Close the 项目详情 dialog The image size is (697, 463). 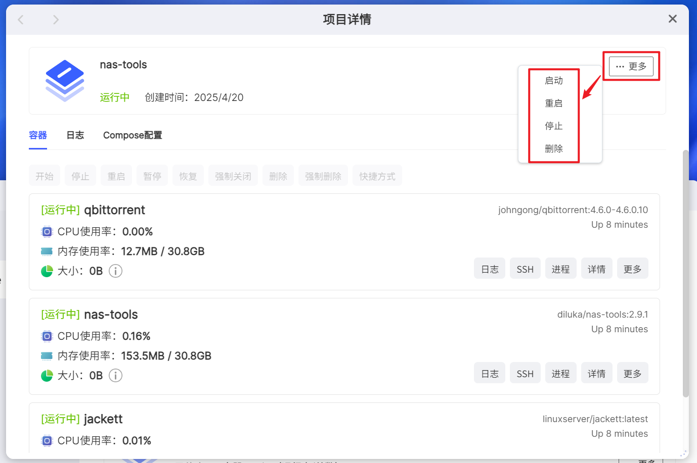tap(672, 19)
